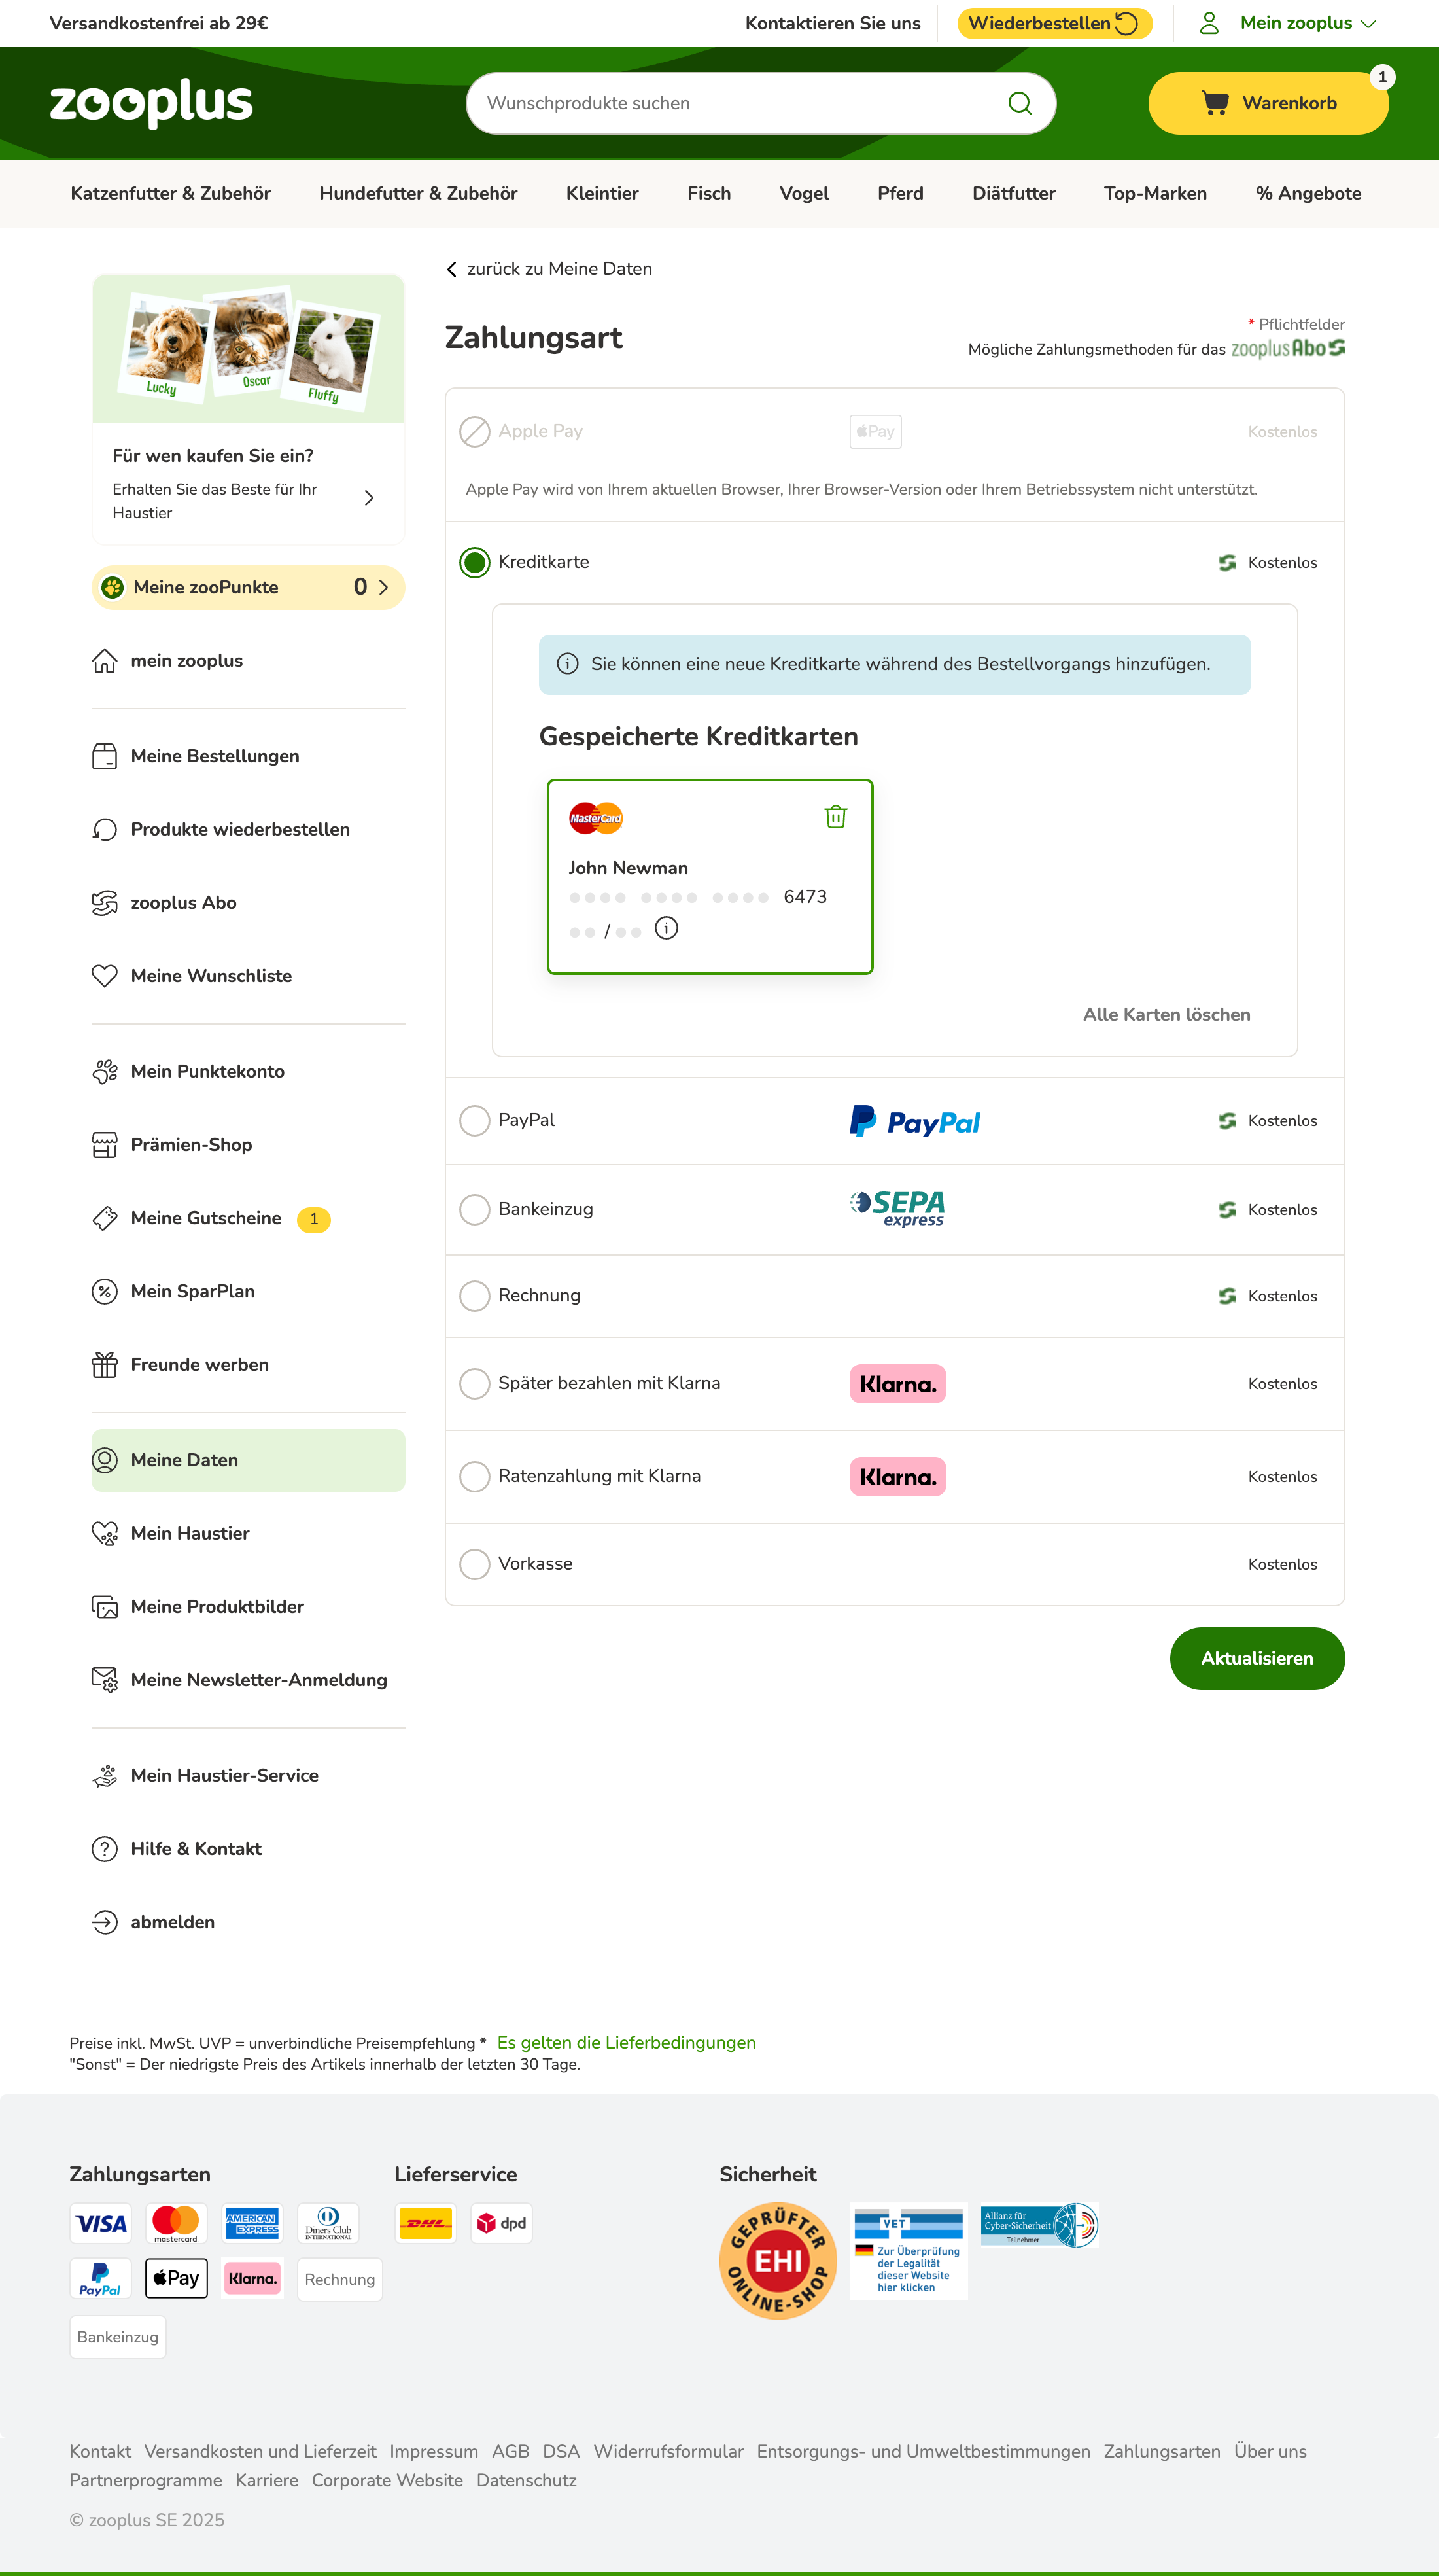Click 'Alle Karten löschen' link
This screenshot has height=2576, width=1439.
click(1166, 1014)
